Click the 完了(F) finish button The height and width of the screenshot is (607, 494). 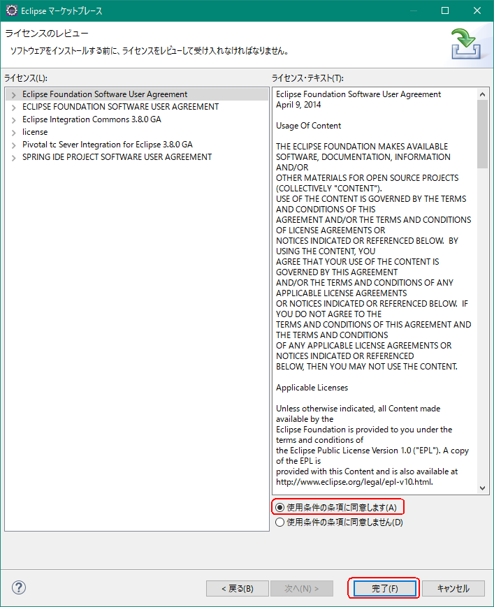[384, 588]
